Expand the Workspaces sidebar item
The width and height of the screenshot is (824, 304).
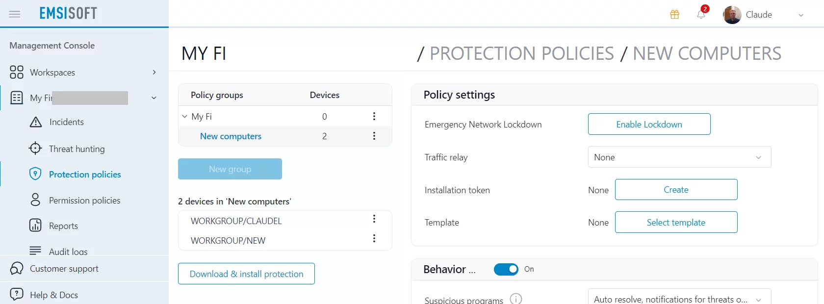(154, 72)
